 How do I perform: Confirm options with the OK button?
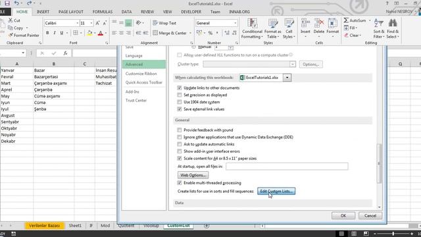pyautogui.click(x=343, y=216)
